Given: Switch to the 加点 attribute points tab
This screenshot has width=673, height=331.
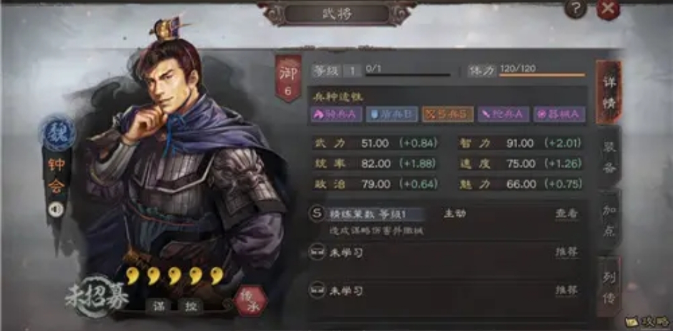Looking at the screenshot, I should pyautogui.click(x=609, y=221).
